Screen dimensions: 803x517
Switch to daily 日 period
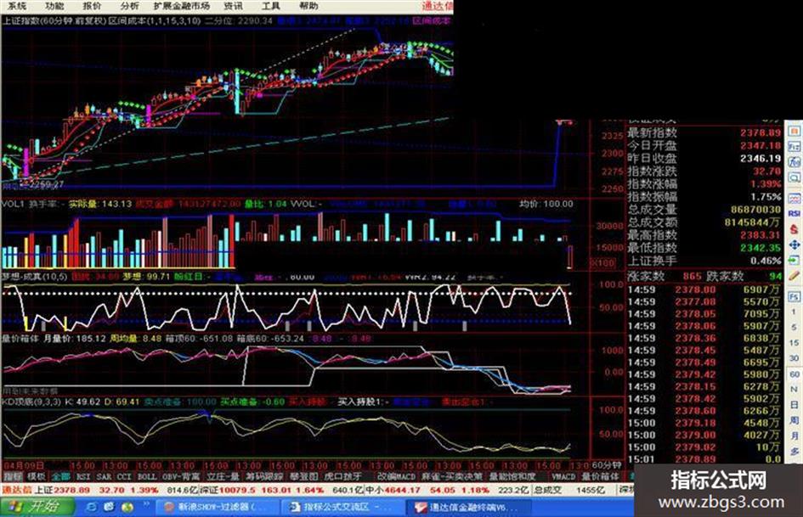point(795,405)
